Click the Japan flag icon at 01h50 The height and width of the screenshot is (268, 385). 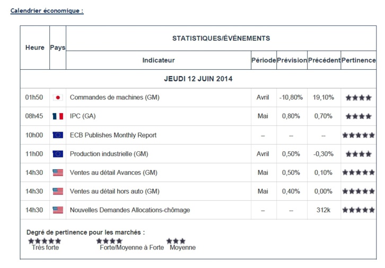[x=58, y=98]
